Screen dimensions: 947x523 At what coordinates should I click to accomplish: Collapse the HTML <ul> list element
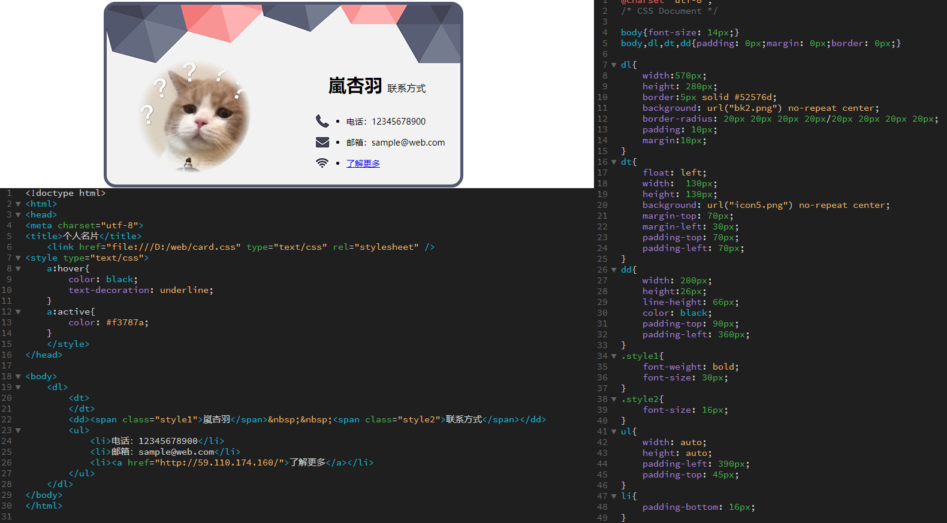tap(18, 431)
